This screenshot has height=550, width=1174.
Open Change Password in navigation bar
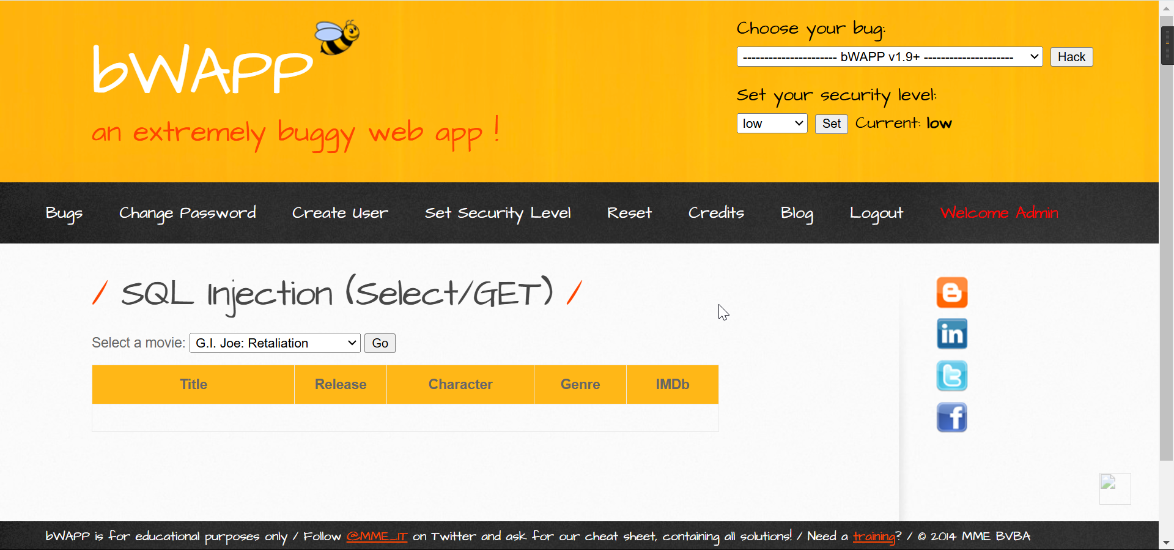pos(188,213)
